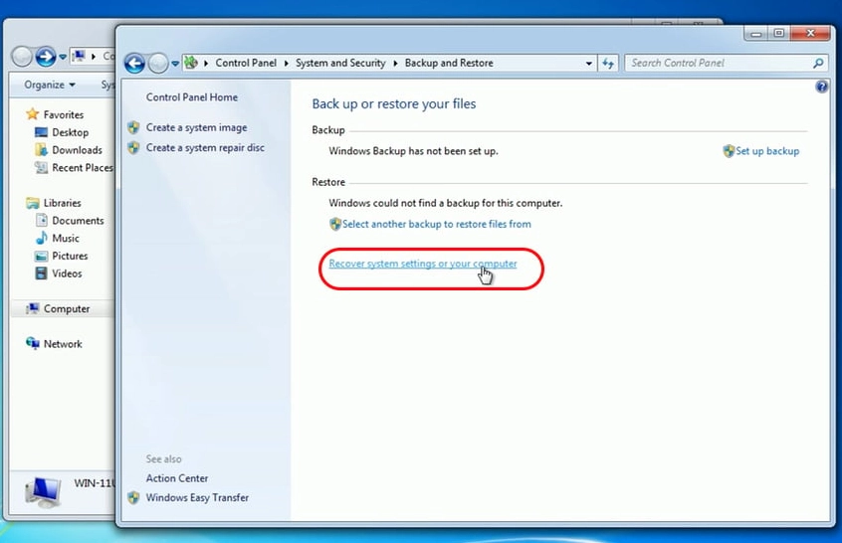Open recent pages dropdown next to nav arrows
This screenshot has width=842, height=543.
175,64
